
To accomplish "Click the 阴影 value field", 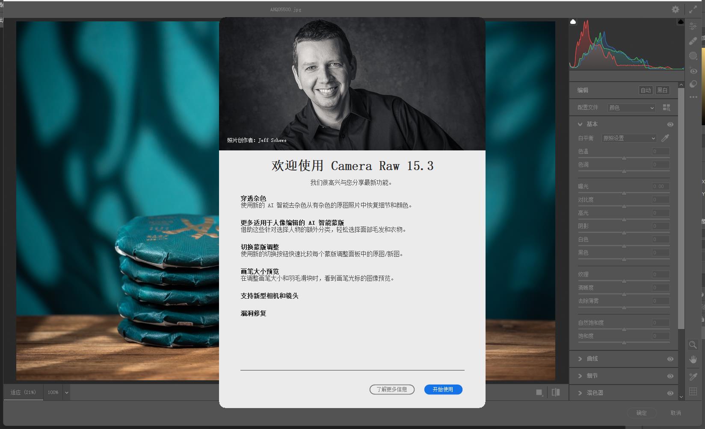I will pos(661,226).
